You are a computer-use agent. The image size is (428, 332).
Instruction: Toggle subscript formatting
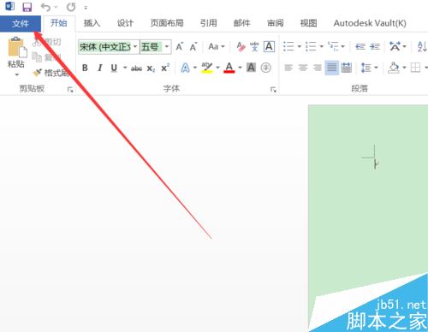(x=151, y=68)
